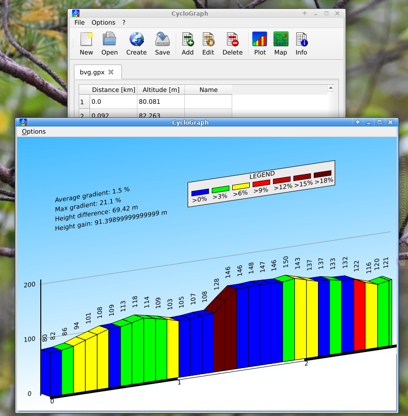Click the table scrollbar up arrow
This screenshot has width=408, height=416.
point(331,88)
